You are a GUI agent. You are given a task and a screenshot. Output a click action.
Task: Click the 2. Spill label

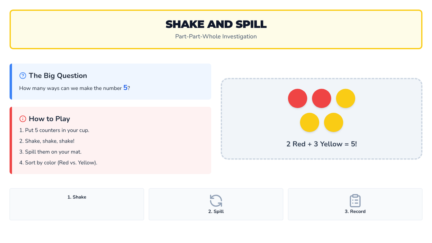point(216,212)
